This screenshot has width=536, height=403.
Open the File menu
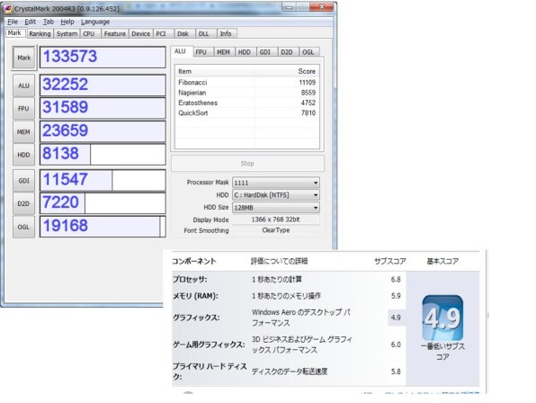pos(13,22)
